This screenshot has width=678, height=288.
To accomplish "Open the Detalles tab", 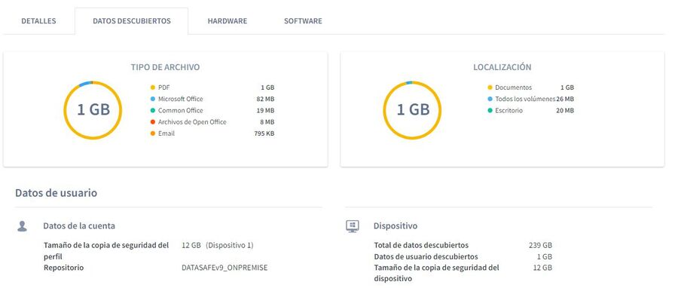I will click(x=38, y=21).
